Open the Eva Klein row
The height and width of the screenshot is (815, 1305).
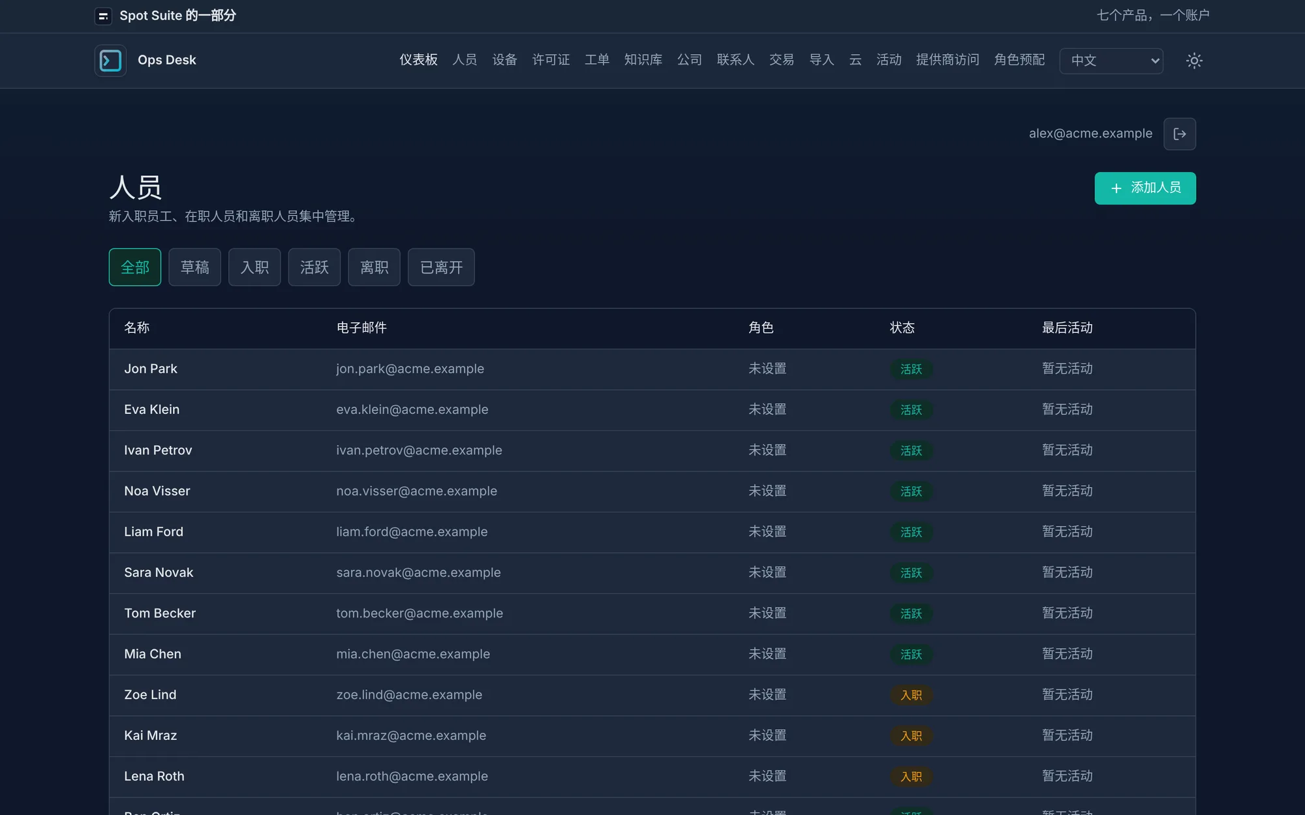pos(652,410)
